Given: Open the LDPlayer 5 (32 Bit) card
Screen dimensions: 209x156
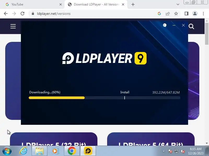Looking at the screenshot, I should [x=54, y=139].
